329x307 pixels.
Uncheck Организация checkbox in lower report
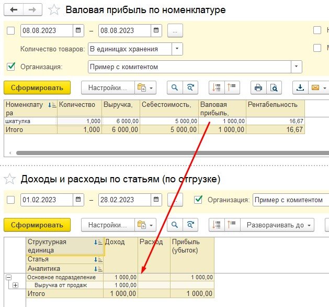198,200
